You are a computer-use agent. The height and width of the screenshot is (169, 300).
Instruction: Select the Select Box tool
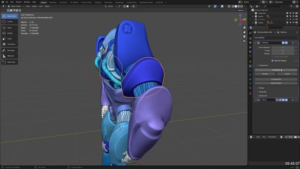point(9,16)
